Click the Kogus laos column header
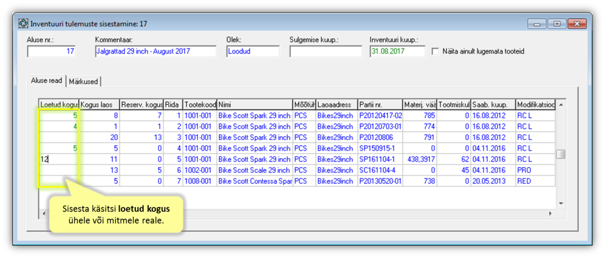The height and width of the screenshot is (258, 605). [x=99, y=104]
